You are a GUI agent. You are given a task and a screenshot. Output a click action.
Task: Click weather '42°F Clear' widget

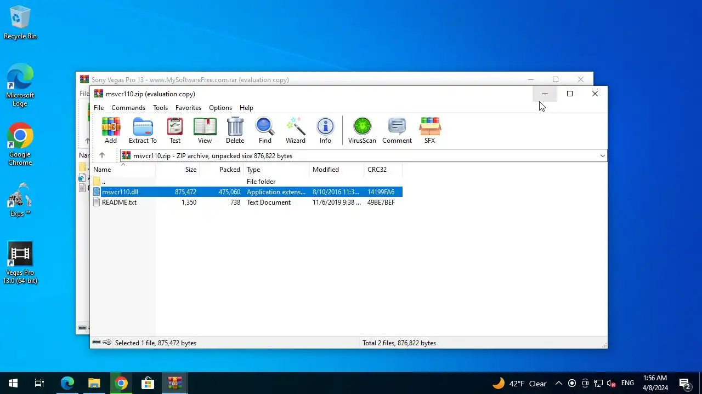[x=519, y=383]
